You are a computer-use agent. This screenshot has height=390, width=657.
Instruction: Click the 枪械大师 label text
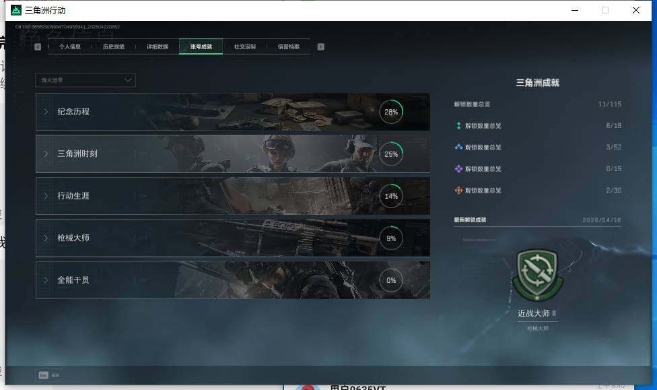click(x=73, y=238)
